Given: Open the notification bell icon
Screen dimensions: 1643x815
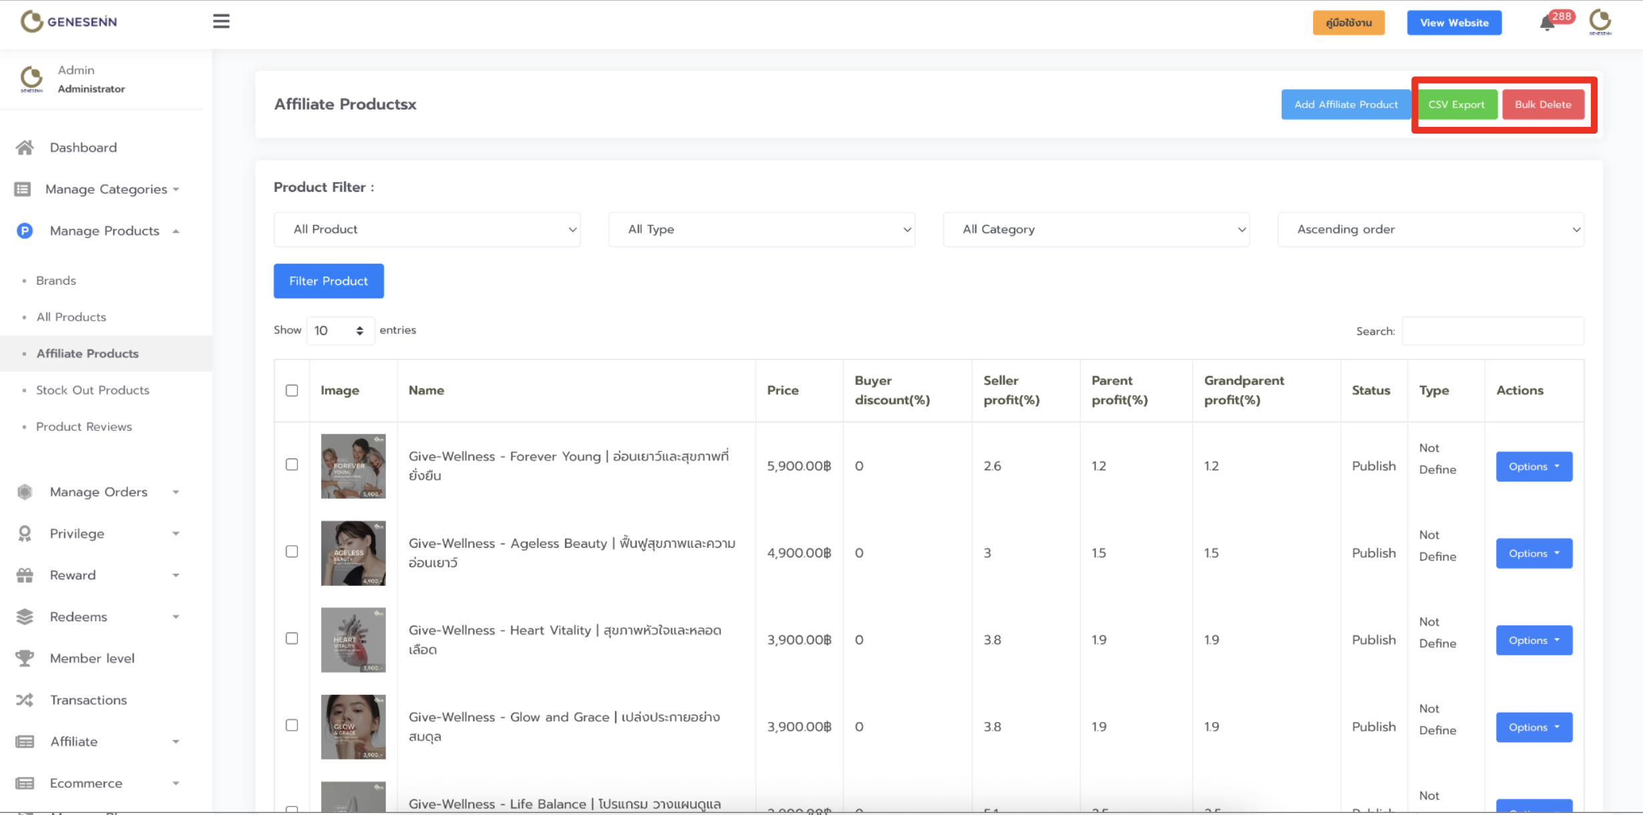Looking at the screenshot, I should [x=1547, y=24].
